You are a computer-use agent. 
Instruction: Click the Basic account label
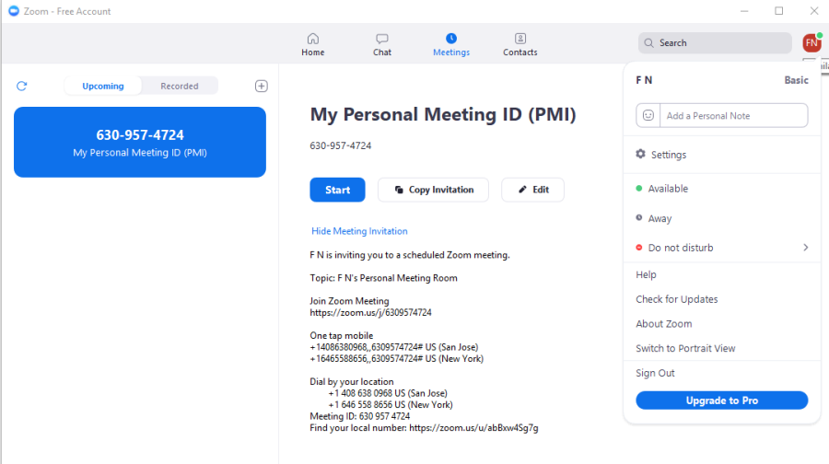pyautogui.click(x=796, y=80)
